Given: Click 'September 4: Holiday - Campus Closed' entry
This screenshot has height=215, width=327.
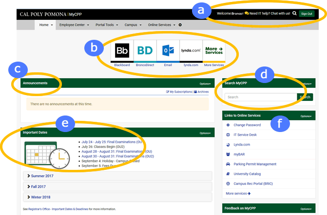Looking at the screenshot, I should pos(111,161).
